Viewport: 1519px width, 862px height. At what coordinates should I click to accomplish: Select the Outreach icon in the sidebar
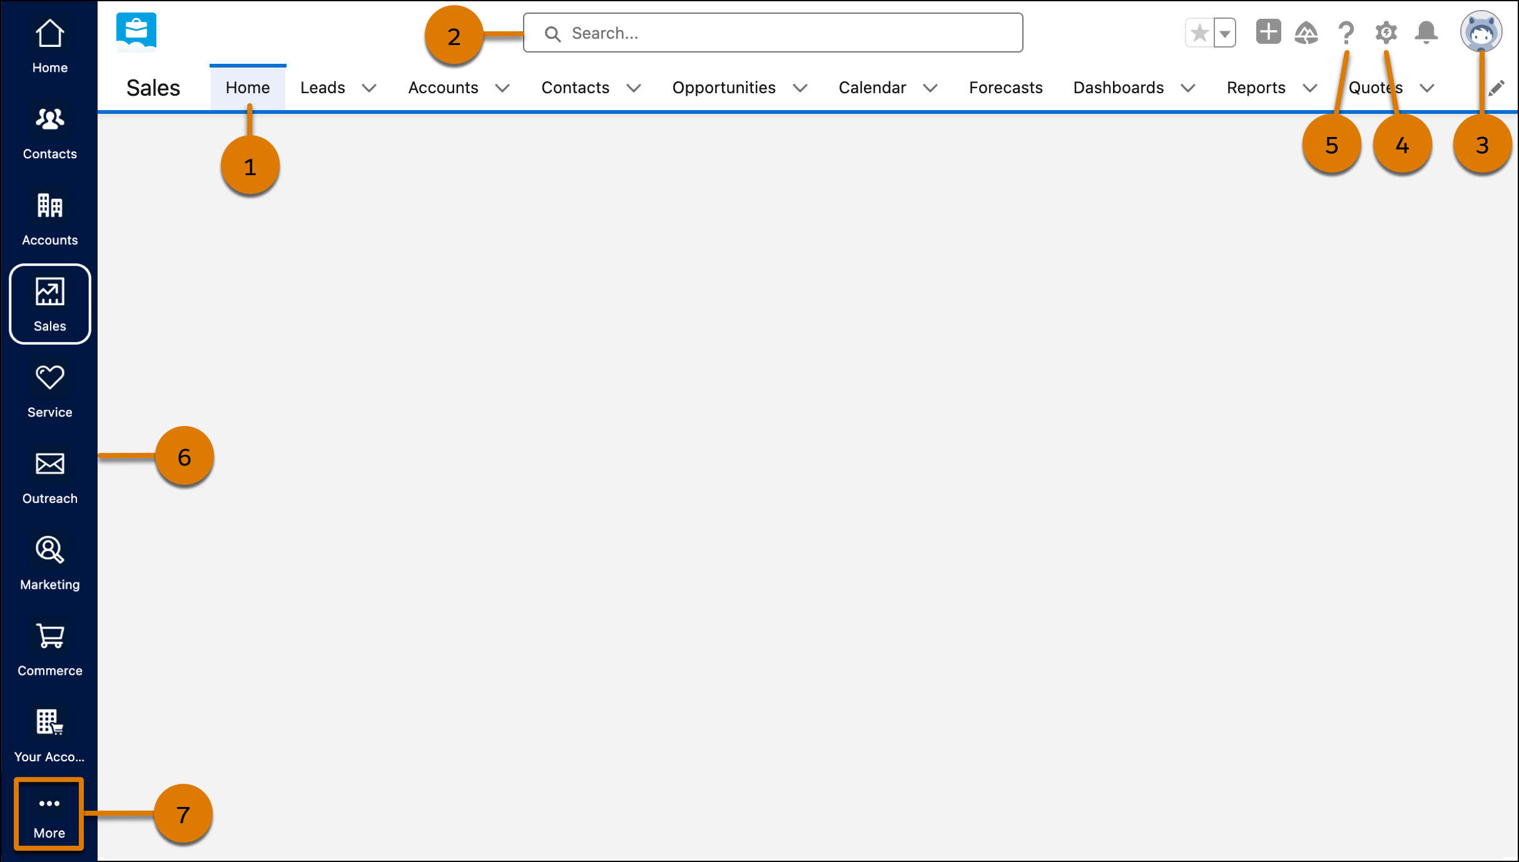point(49,464)
